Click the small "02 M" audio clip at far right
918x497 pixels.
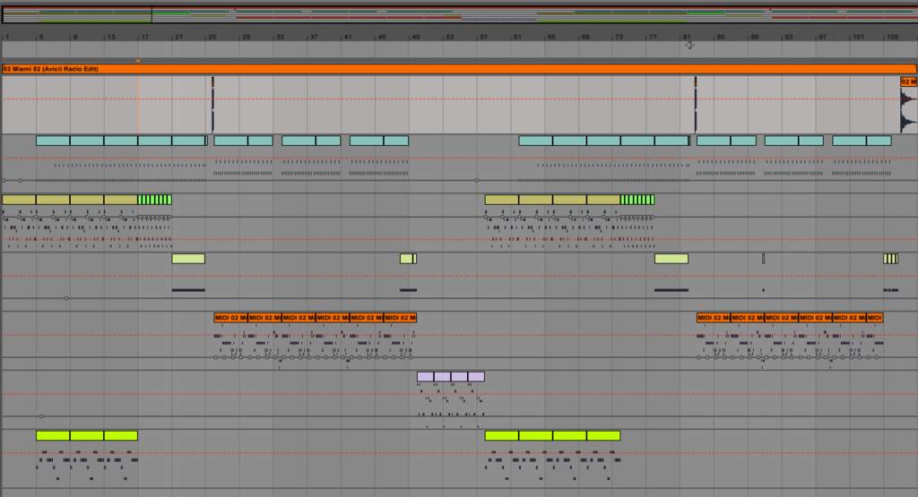point(908,81)
